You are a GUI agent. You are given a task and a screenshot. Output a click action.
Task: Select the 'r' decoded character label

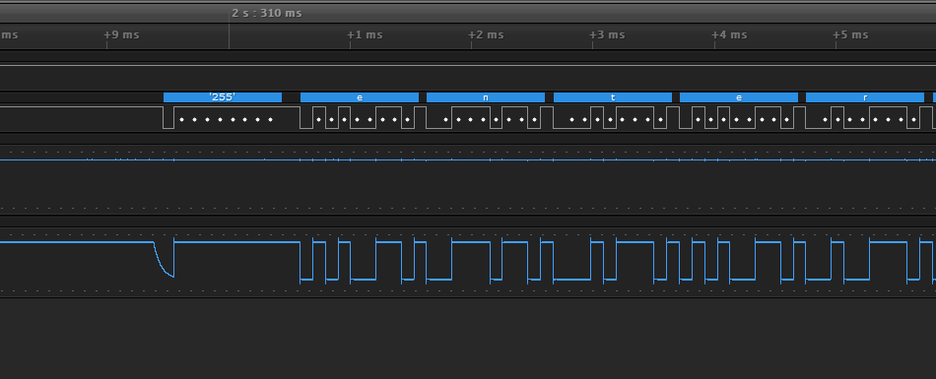coord(865,97)
